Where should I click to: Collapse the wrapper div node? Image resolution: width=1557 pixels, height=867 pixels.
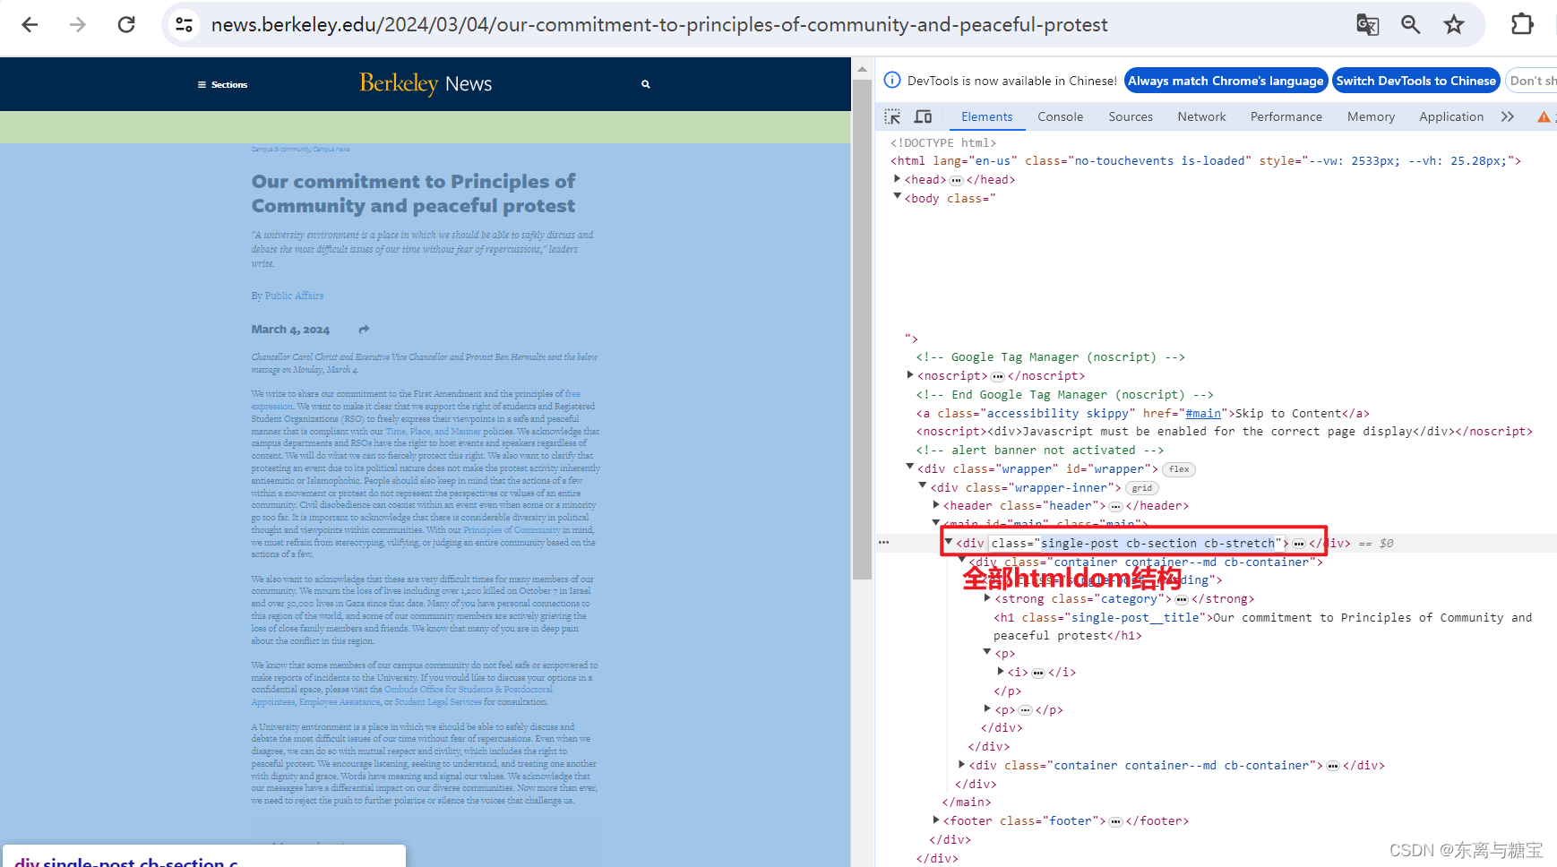pos(910,468)
